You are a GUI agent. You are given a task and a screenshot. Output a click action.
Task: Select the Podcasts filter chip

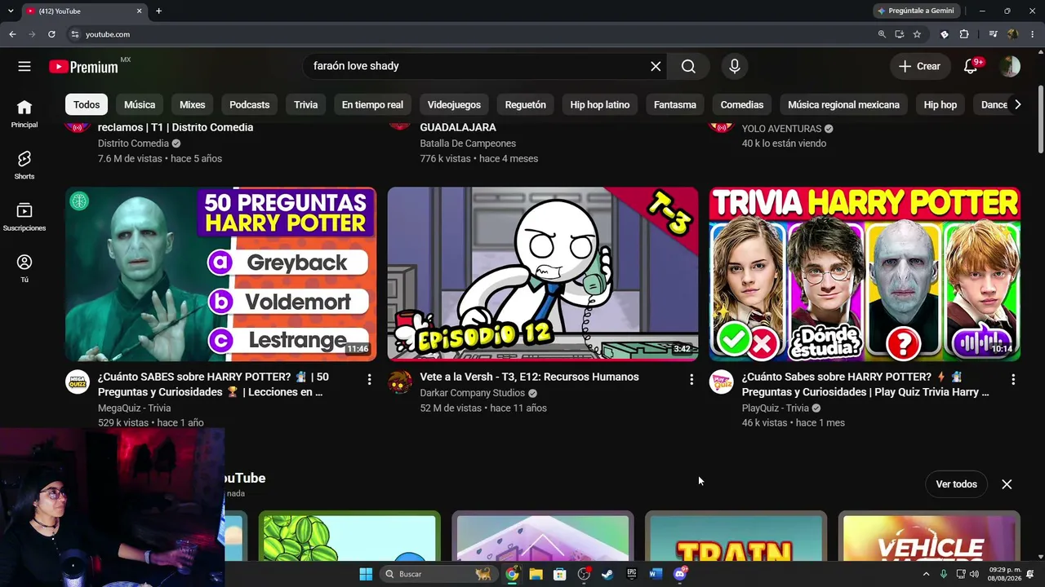(249, 104)
